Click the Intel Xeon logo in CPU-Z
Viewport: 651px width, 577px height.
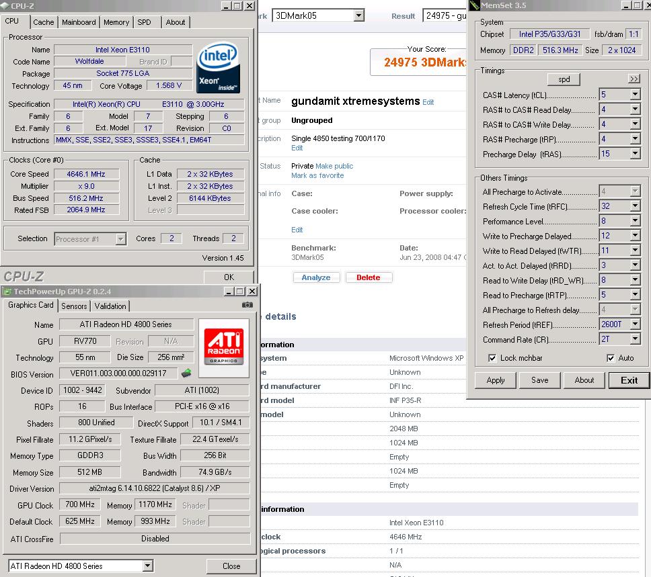pyautogui.click(x=219, y=67)
